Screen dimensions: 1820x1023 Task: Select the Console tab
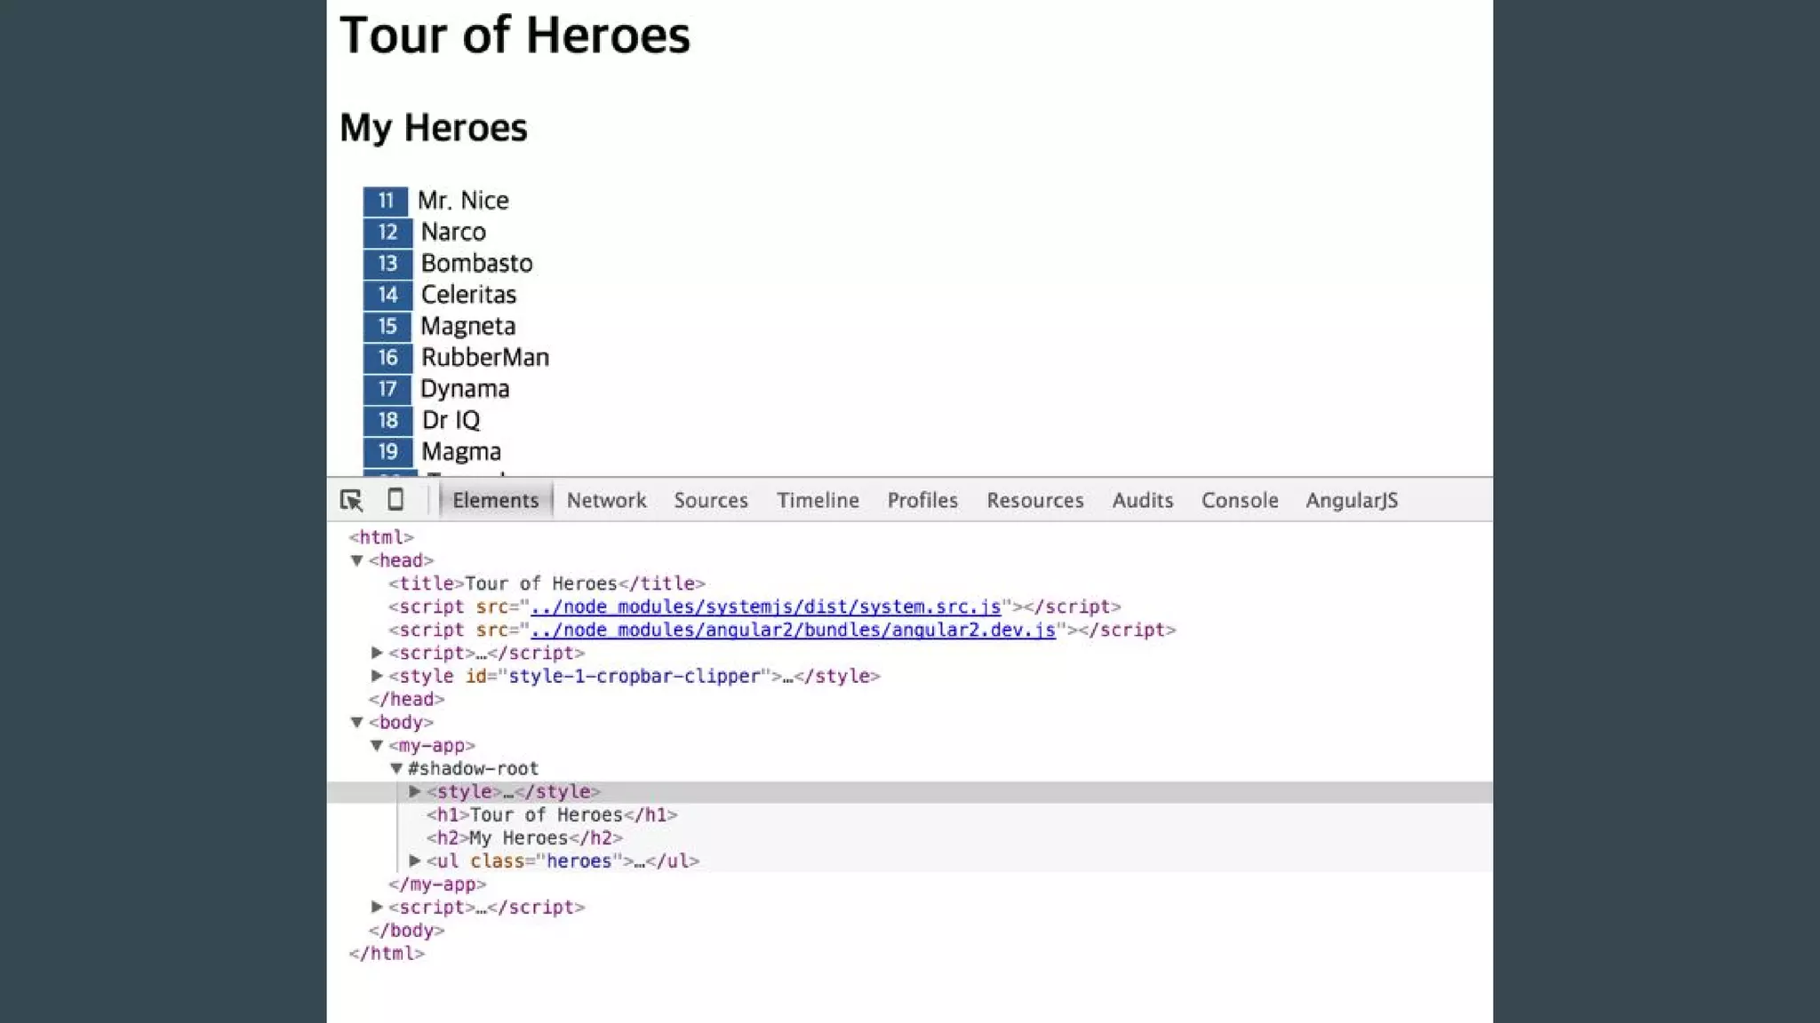coord(1239,500)
